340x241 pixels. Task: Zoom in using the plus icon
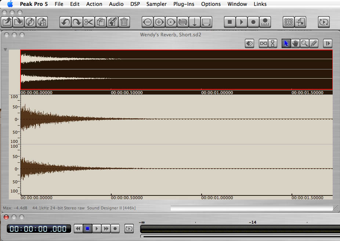[159, 22]
